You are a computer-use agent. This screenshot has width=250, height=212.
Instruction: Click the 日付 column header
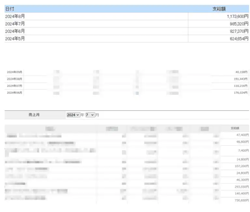click(10, 9)
